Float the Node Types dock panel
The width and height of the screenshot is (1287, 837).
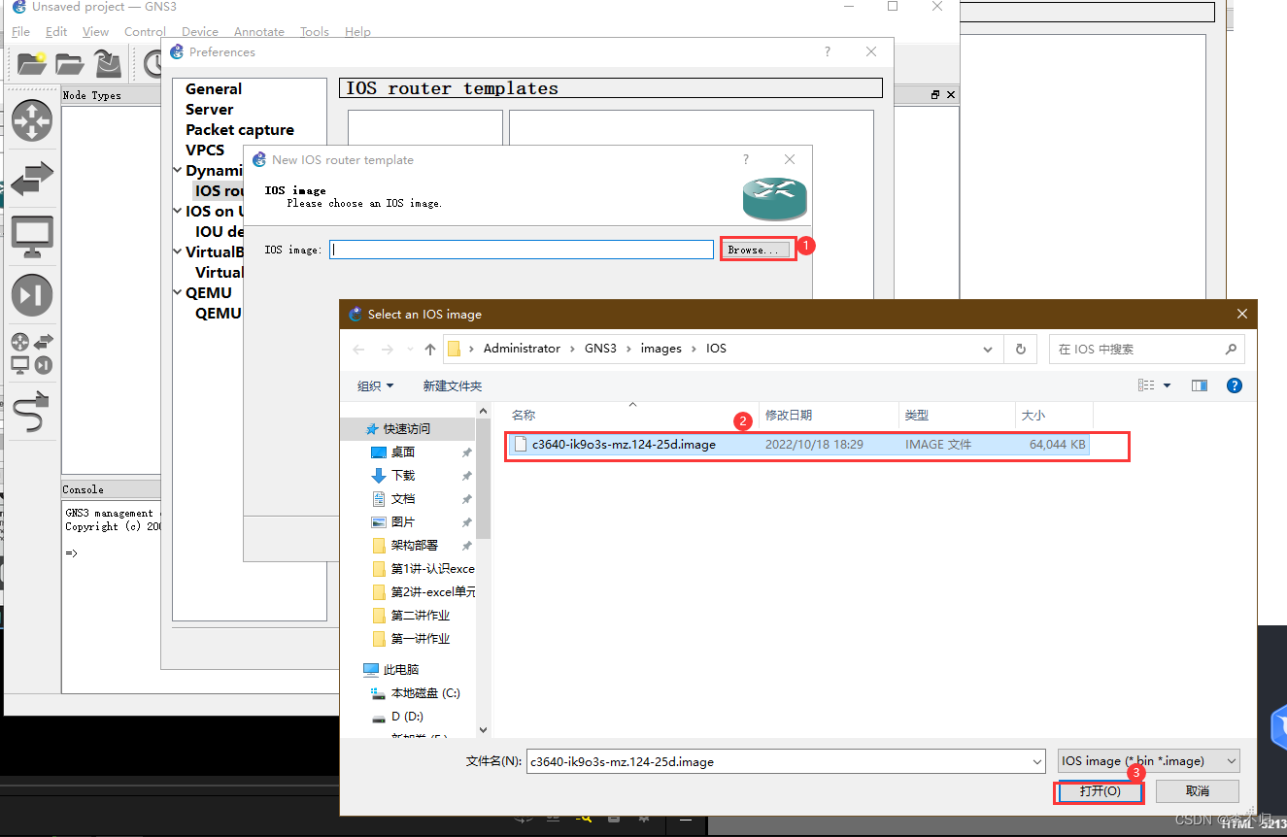[x=935, y=95]
